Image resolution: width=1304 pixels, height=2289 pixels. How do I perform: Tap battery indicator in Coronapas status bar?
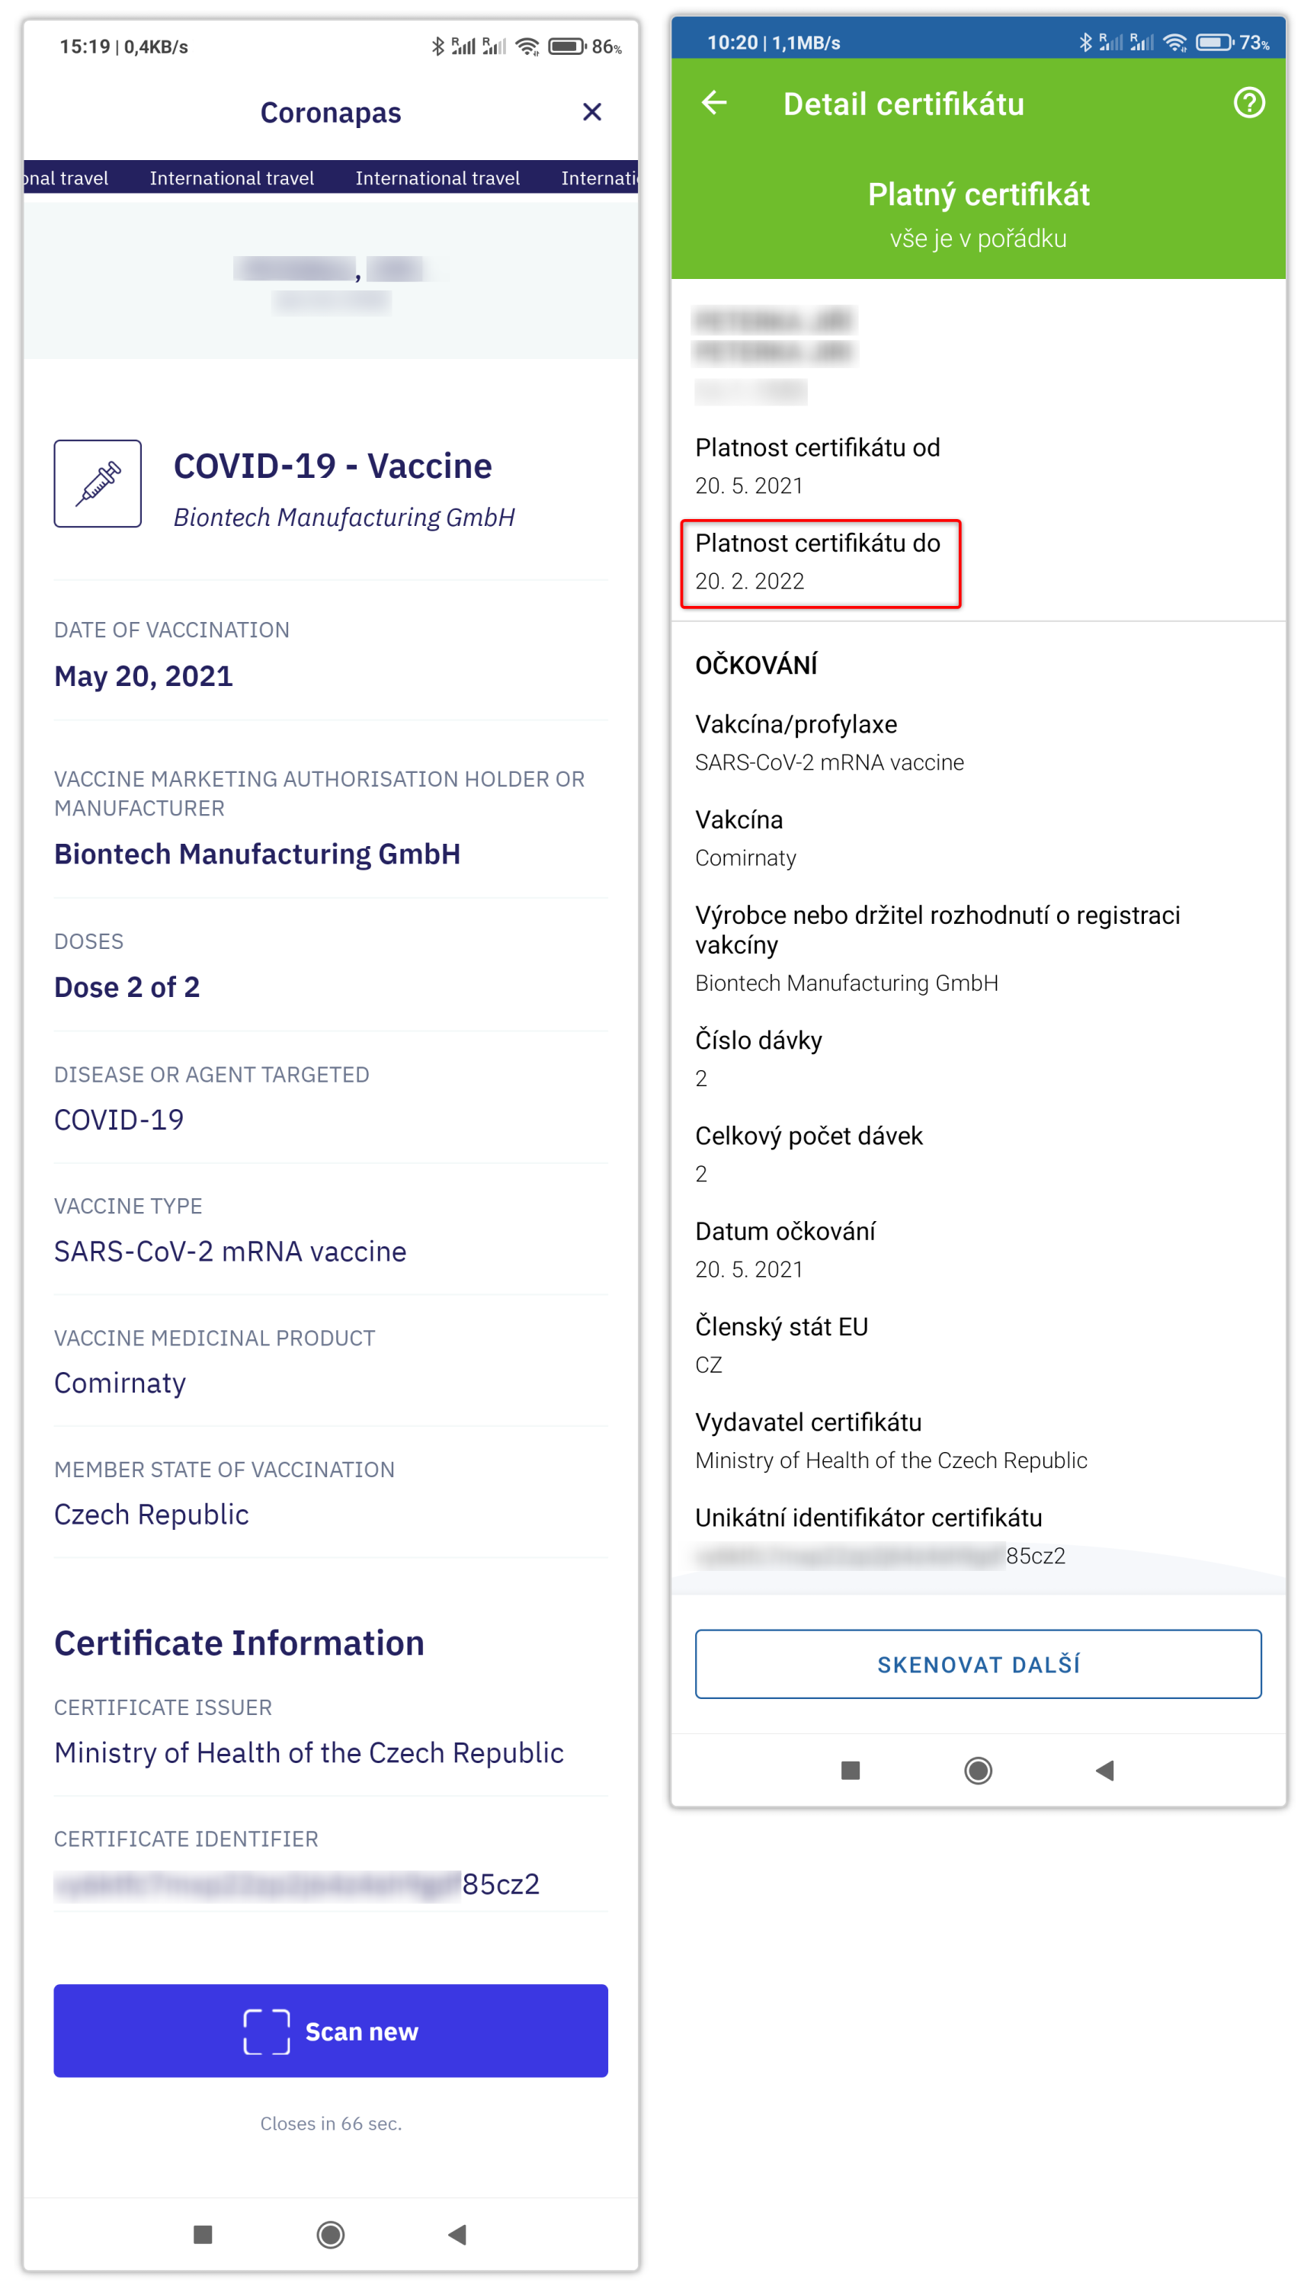coord(566,46)
